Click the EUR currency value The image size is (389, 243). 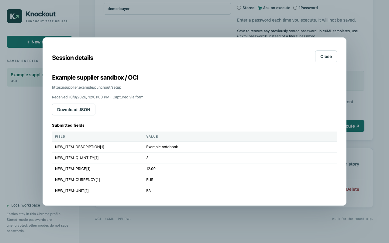150,180
